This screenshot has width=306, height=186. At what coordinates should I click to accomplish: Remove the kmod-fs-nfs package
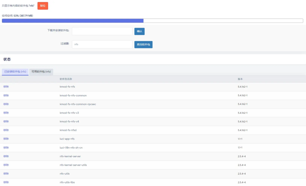6,87
